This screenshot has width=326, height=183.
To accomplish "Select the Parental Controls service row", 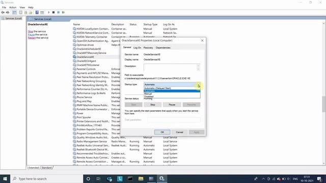I will pos(86,69).
